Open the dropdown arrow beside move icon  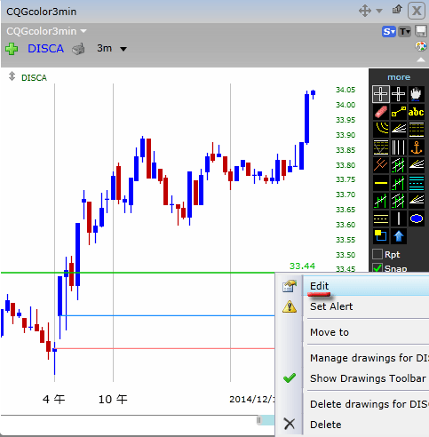pyautogui.click(x=379, y=12)
